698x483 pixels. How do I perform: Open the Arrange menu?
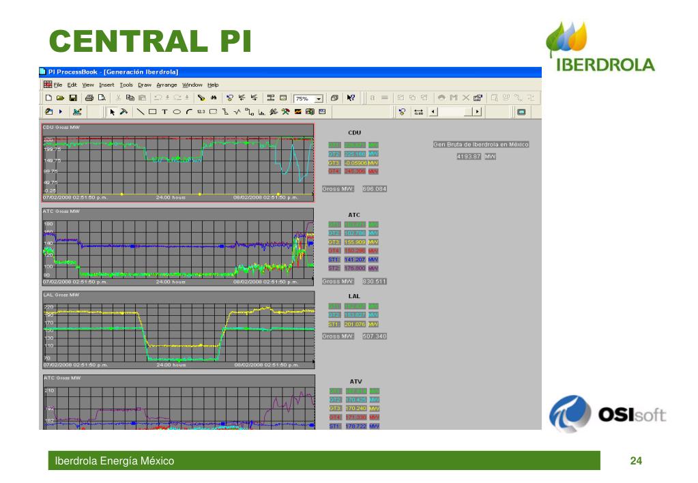coord(166,85)
